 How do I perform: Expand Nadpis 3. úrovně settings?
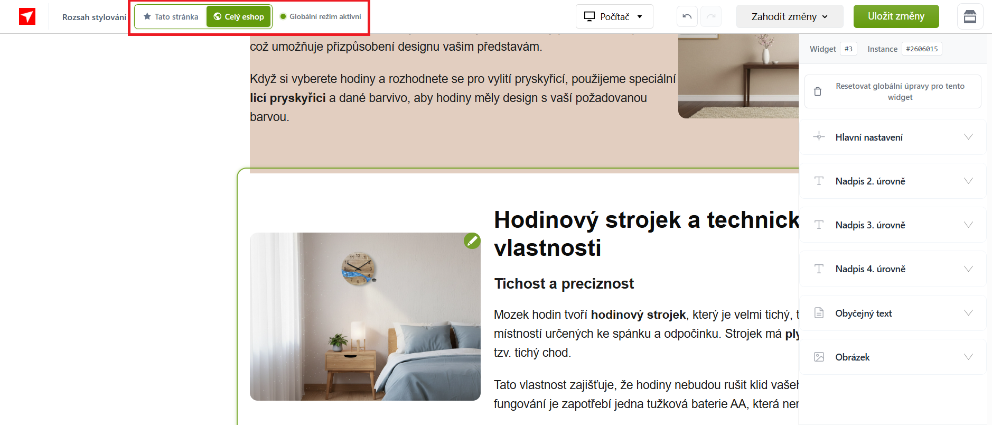(893, 225)
